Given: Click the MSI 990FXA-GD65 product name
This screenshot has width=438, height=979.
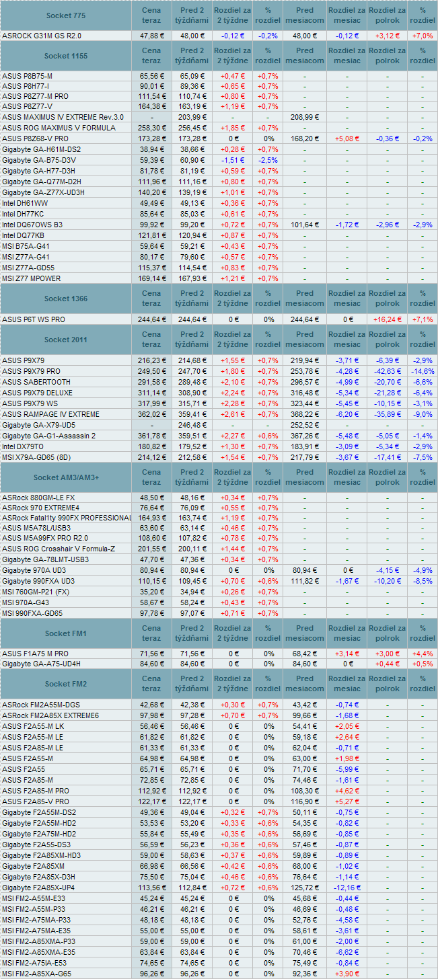Looking at the screenshot, I should [x=34, y=613].
